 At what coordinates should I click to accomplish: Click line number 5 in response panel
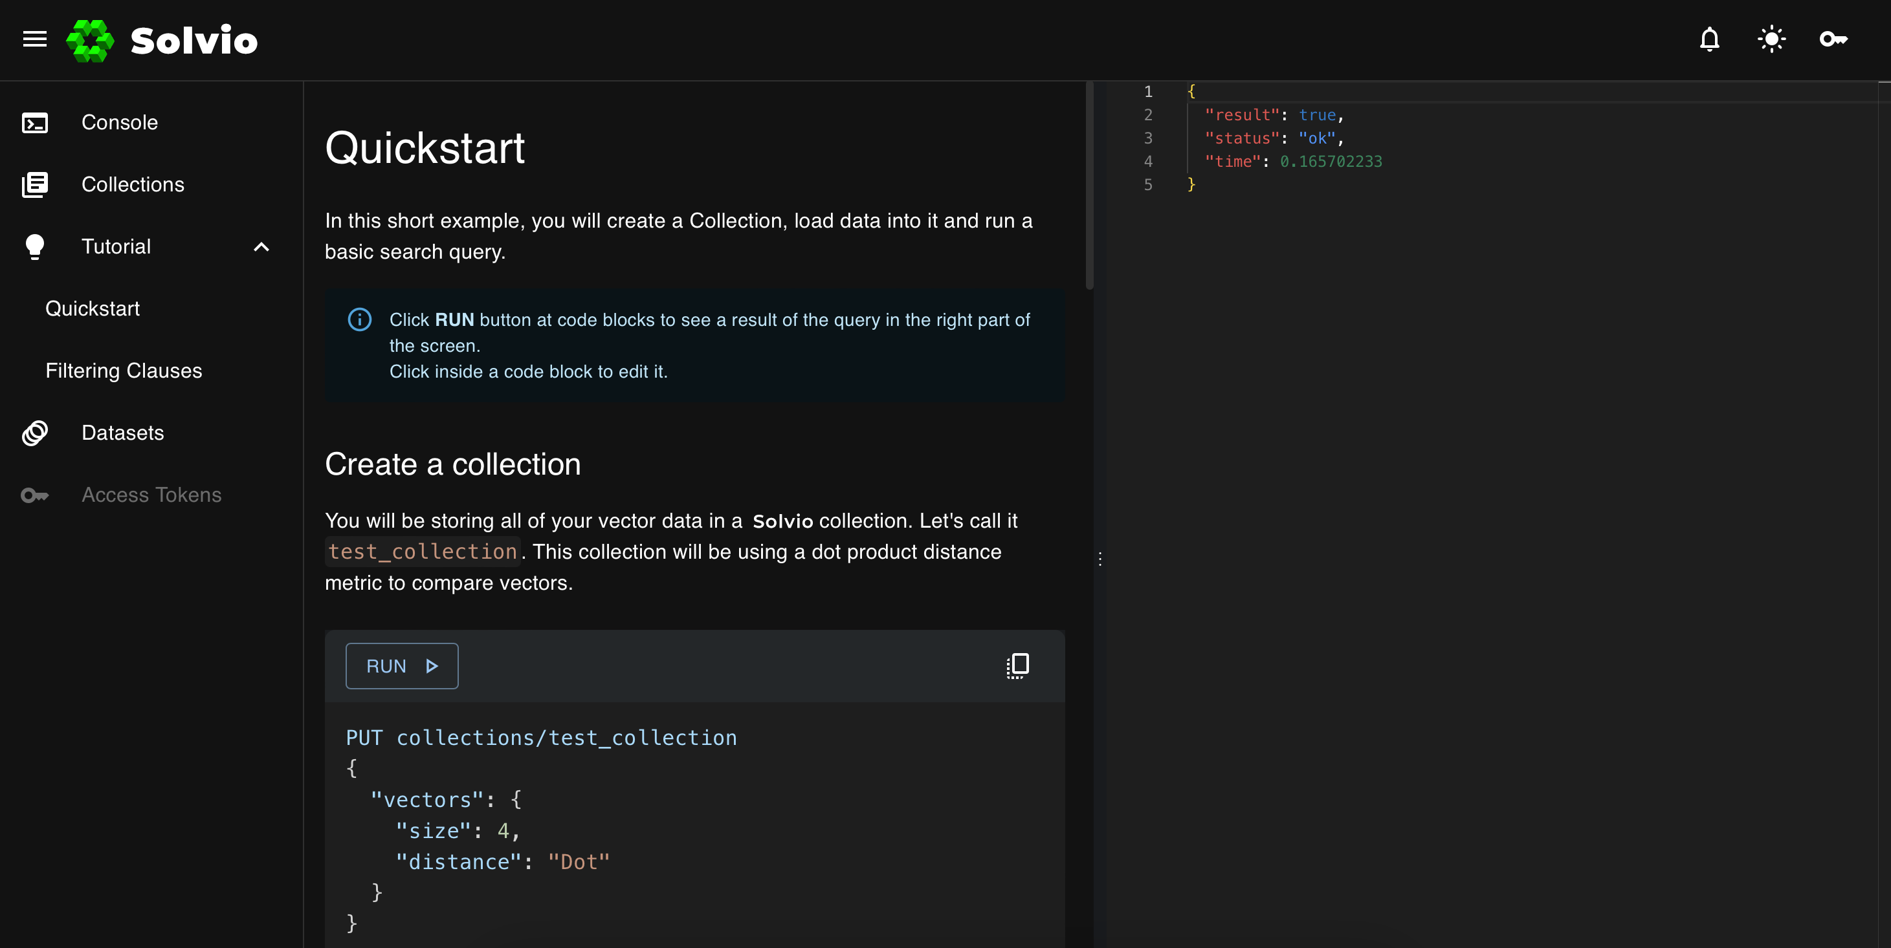pyautogui.click(x=1148, y=185)
